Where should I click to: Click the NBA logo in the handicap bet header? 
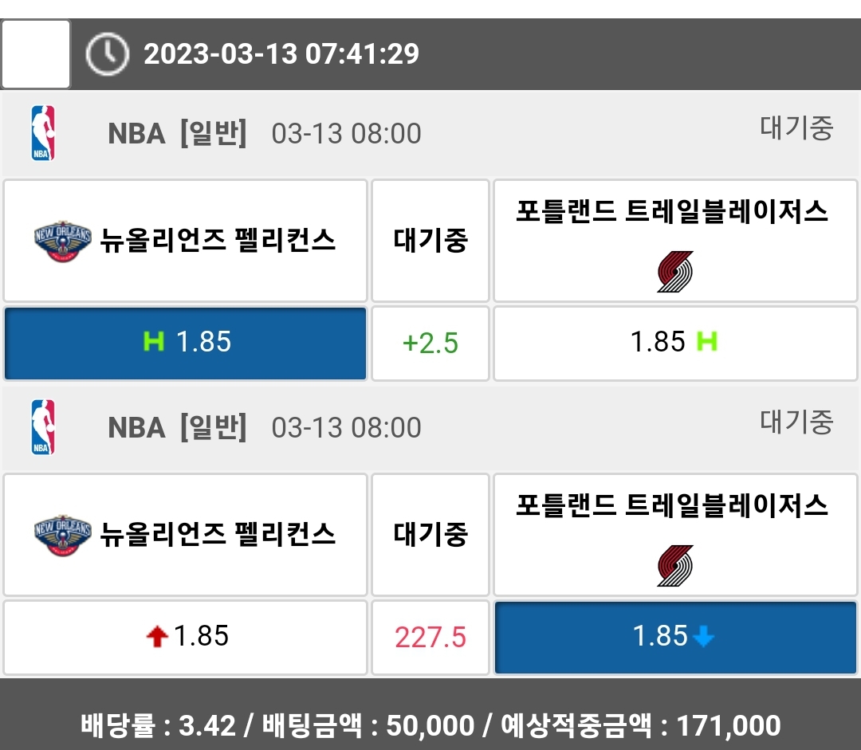point(43,133)
